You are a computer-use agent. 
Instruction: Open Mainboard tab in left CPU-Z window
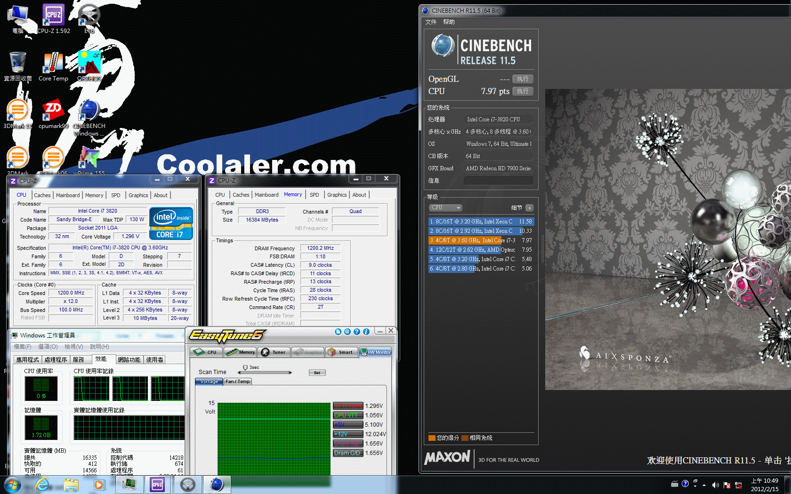tap(68, 195)
